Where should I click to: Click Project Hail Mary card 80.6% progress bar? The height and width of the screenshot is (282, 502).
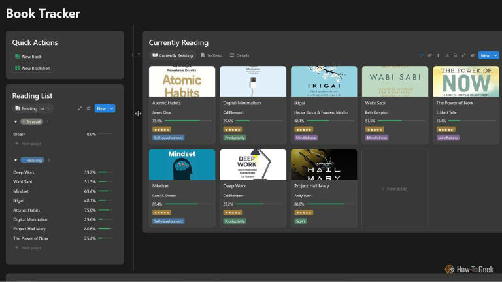(x=330, y=204)
